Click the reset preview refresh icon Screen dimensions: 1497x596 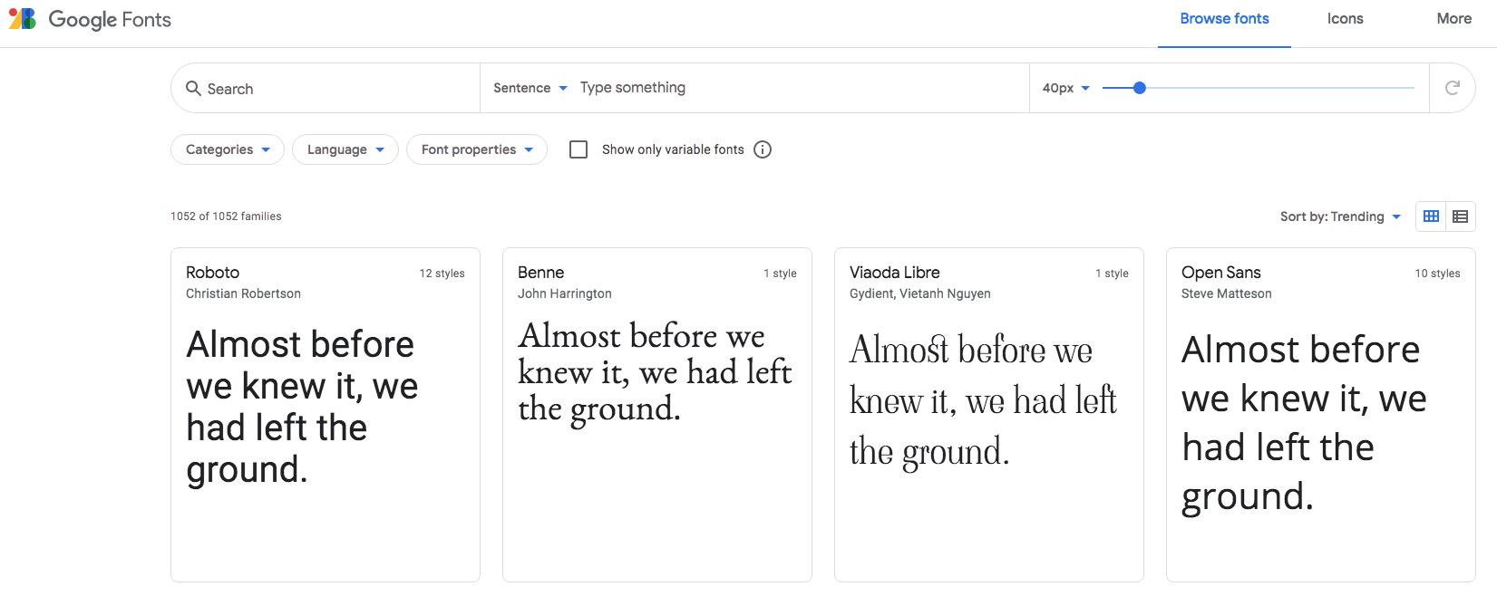click(x=1452, y=88)
